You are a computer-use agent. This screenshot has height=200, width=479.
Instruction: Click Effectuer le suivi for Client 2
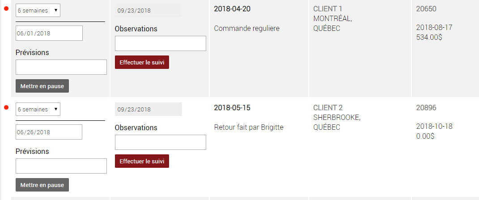(x=142, y=161)
